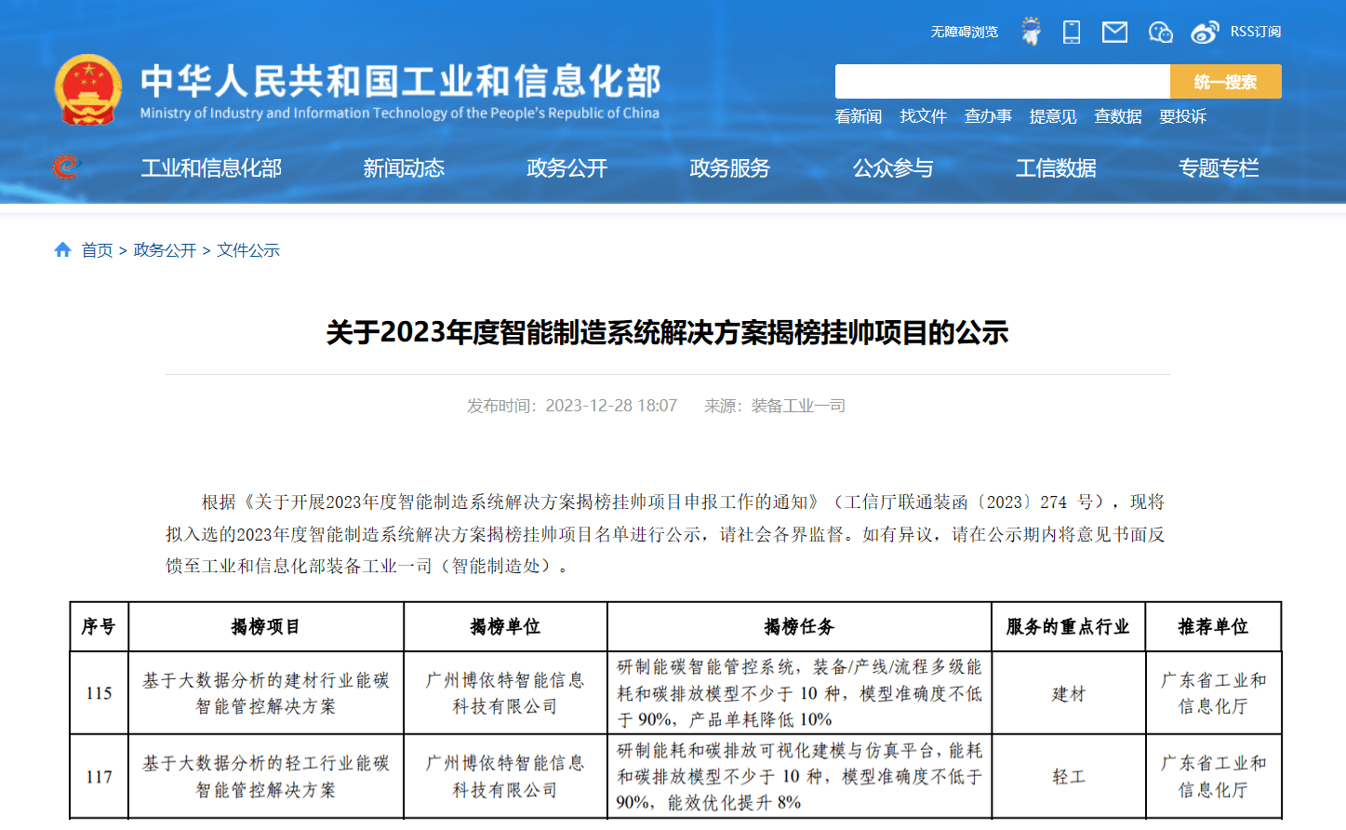Click the home icon in breadcrumb
This screenshot has width=1346, height=830.
(63, 249)
